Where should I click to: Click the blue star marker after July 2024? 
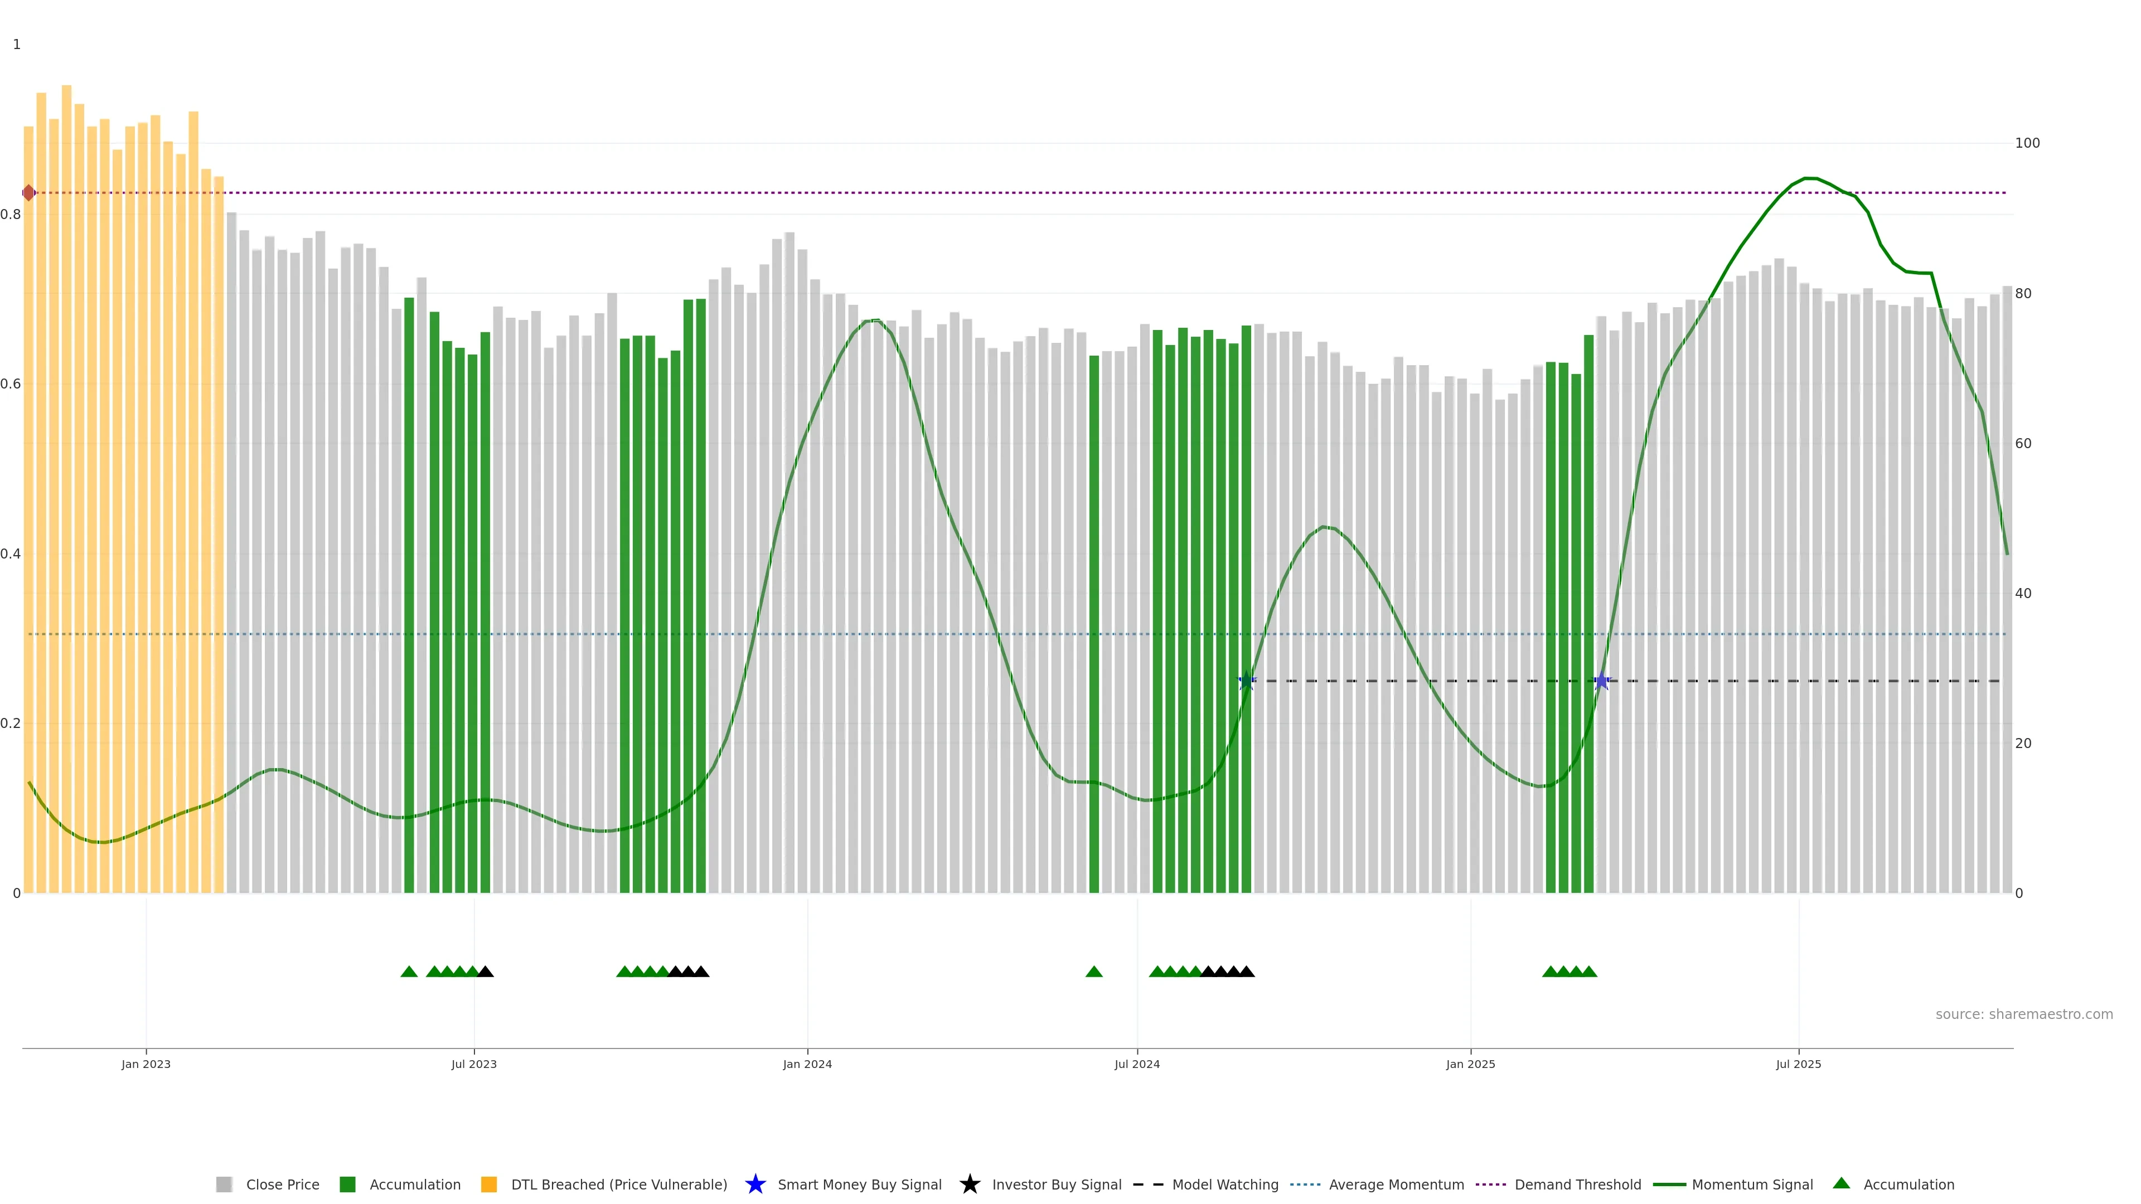(1247, 681)
